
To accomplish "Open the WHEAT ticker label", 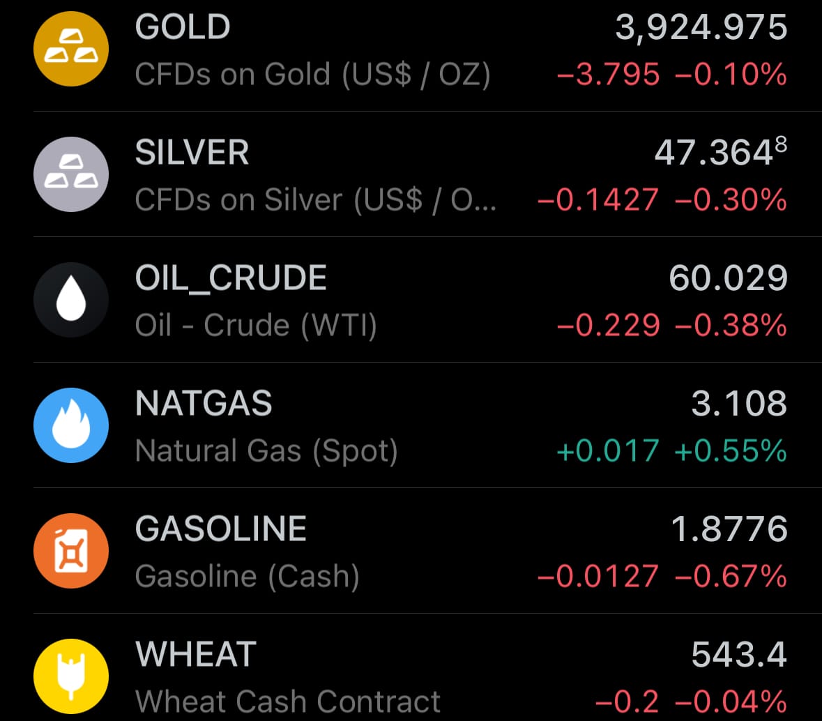I will pos(196,655).
